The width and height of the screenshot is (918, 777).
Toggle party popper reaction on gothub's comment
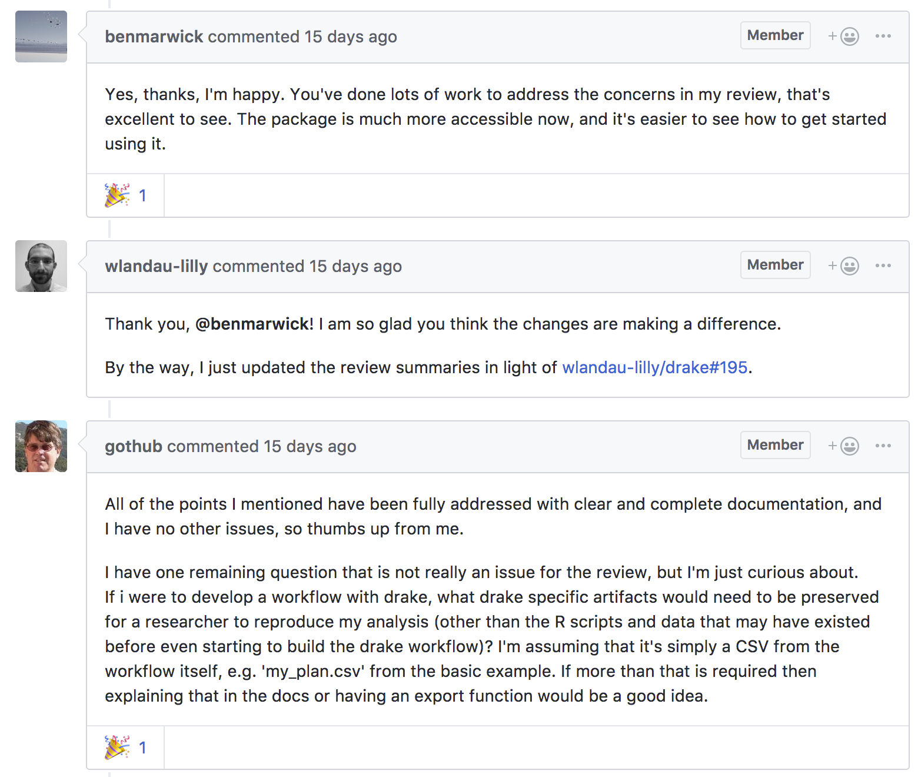pos(125,748)
